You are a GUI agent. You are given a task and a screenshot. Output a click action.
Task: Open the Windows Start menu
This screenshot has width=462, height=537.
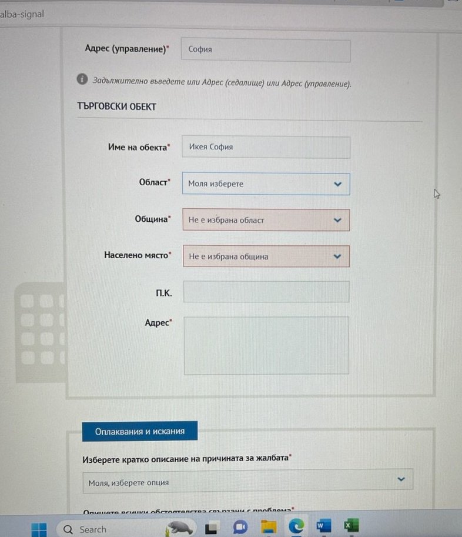(39, 529)
